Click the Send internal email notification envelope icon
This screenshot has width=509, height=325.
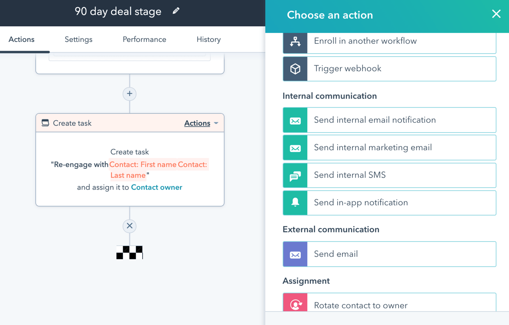point(295,120)
